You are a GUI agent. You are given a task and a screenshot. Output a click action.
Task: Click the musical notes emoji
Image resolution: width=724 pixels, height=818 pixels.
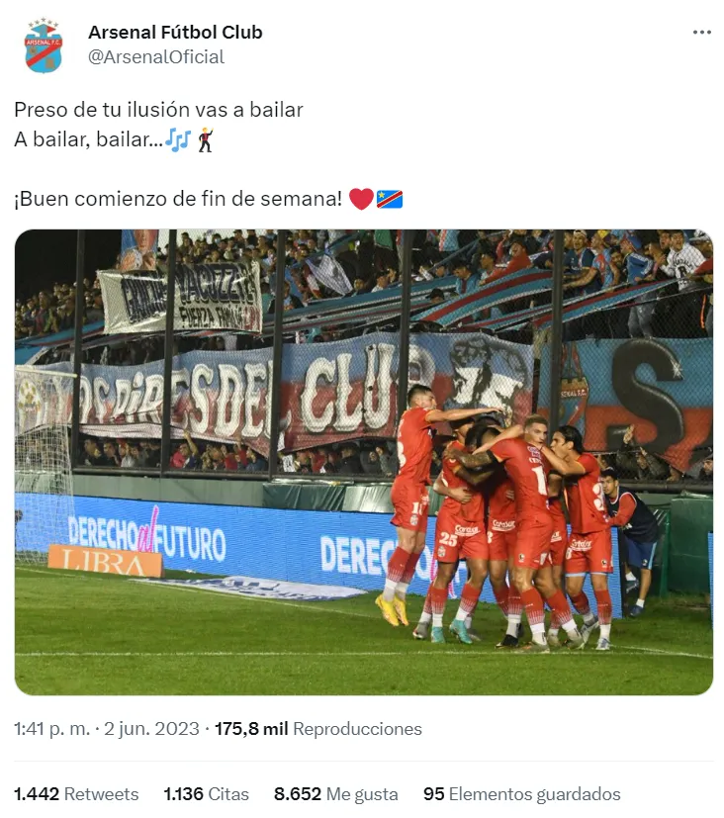[x=178, y=139]
